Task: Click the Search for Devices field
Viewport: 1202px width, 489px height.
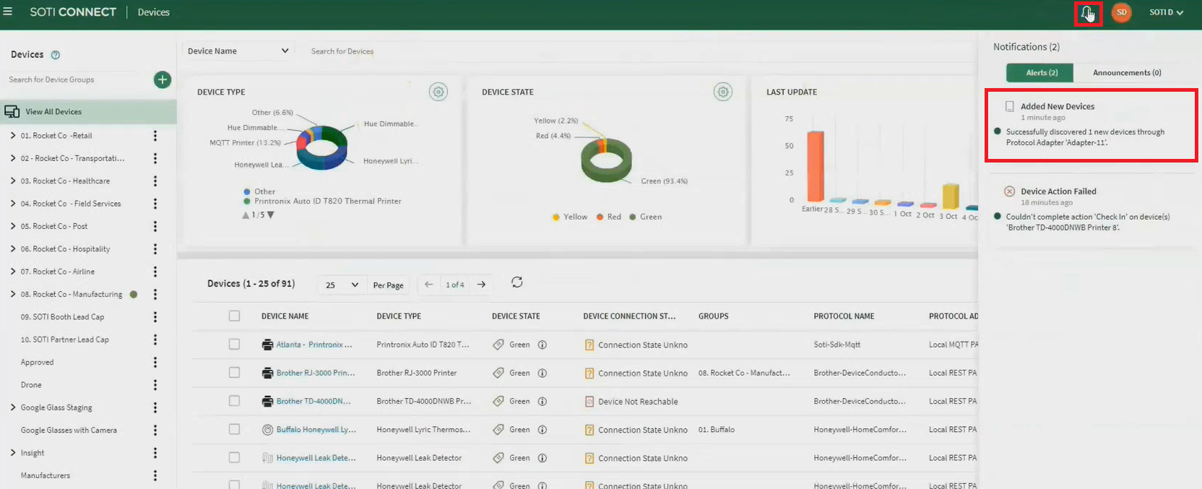Action: [x=433, y=51]
